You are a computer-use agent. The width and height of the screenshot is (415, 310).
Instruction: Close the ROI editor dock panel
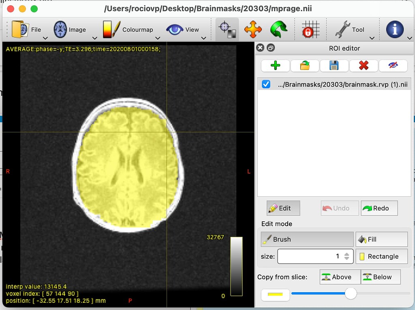pyautogui.click(x=261, y=48)
